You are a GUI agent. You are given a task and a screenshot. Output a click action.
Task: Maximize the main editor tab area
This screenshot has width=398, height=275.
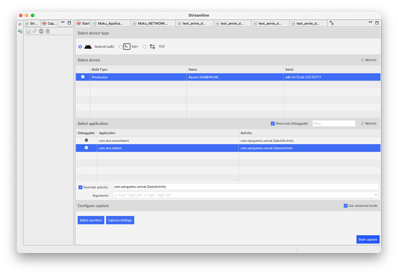tap(377, 23)
